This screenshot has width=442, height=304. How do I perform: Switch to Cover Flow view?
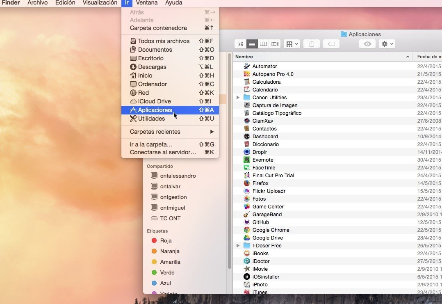[x=275, y=44]
